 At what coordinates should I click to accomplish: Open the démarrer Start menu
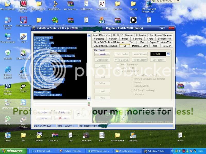[14, 151]
